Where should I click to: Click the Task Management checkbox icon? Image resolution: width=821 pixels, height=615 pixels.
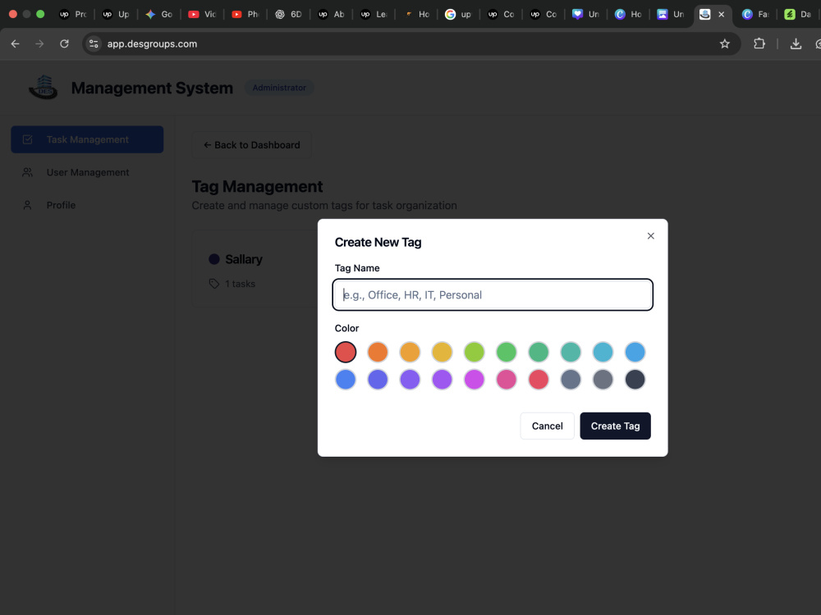coord(27,139)
